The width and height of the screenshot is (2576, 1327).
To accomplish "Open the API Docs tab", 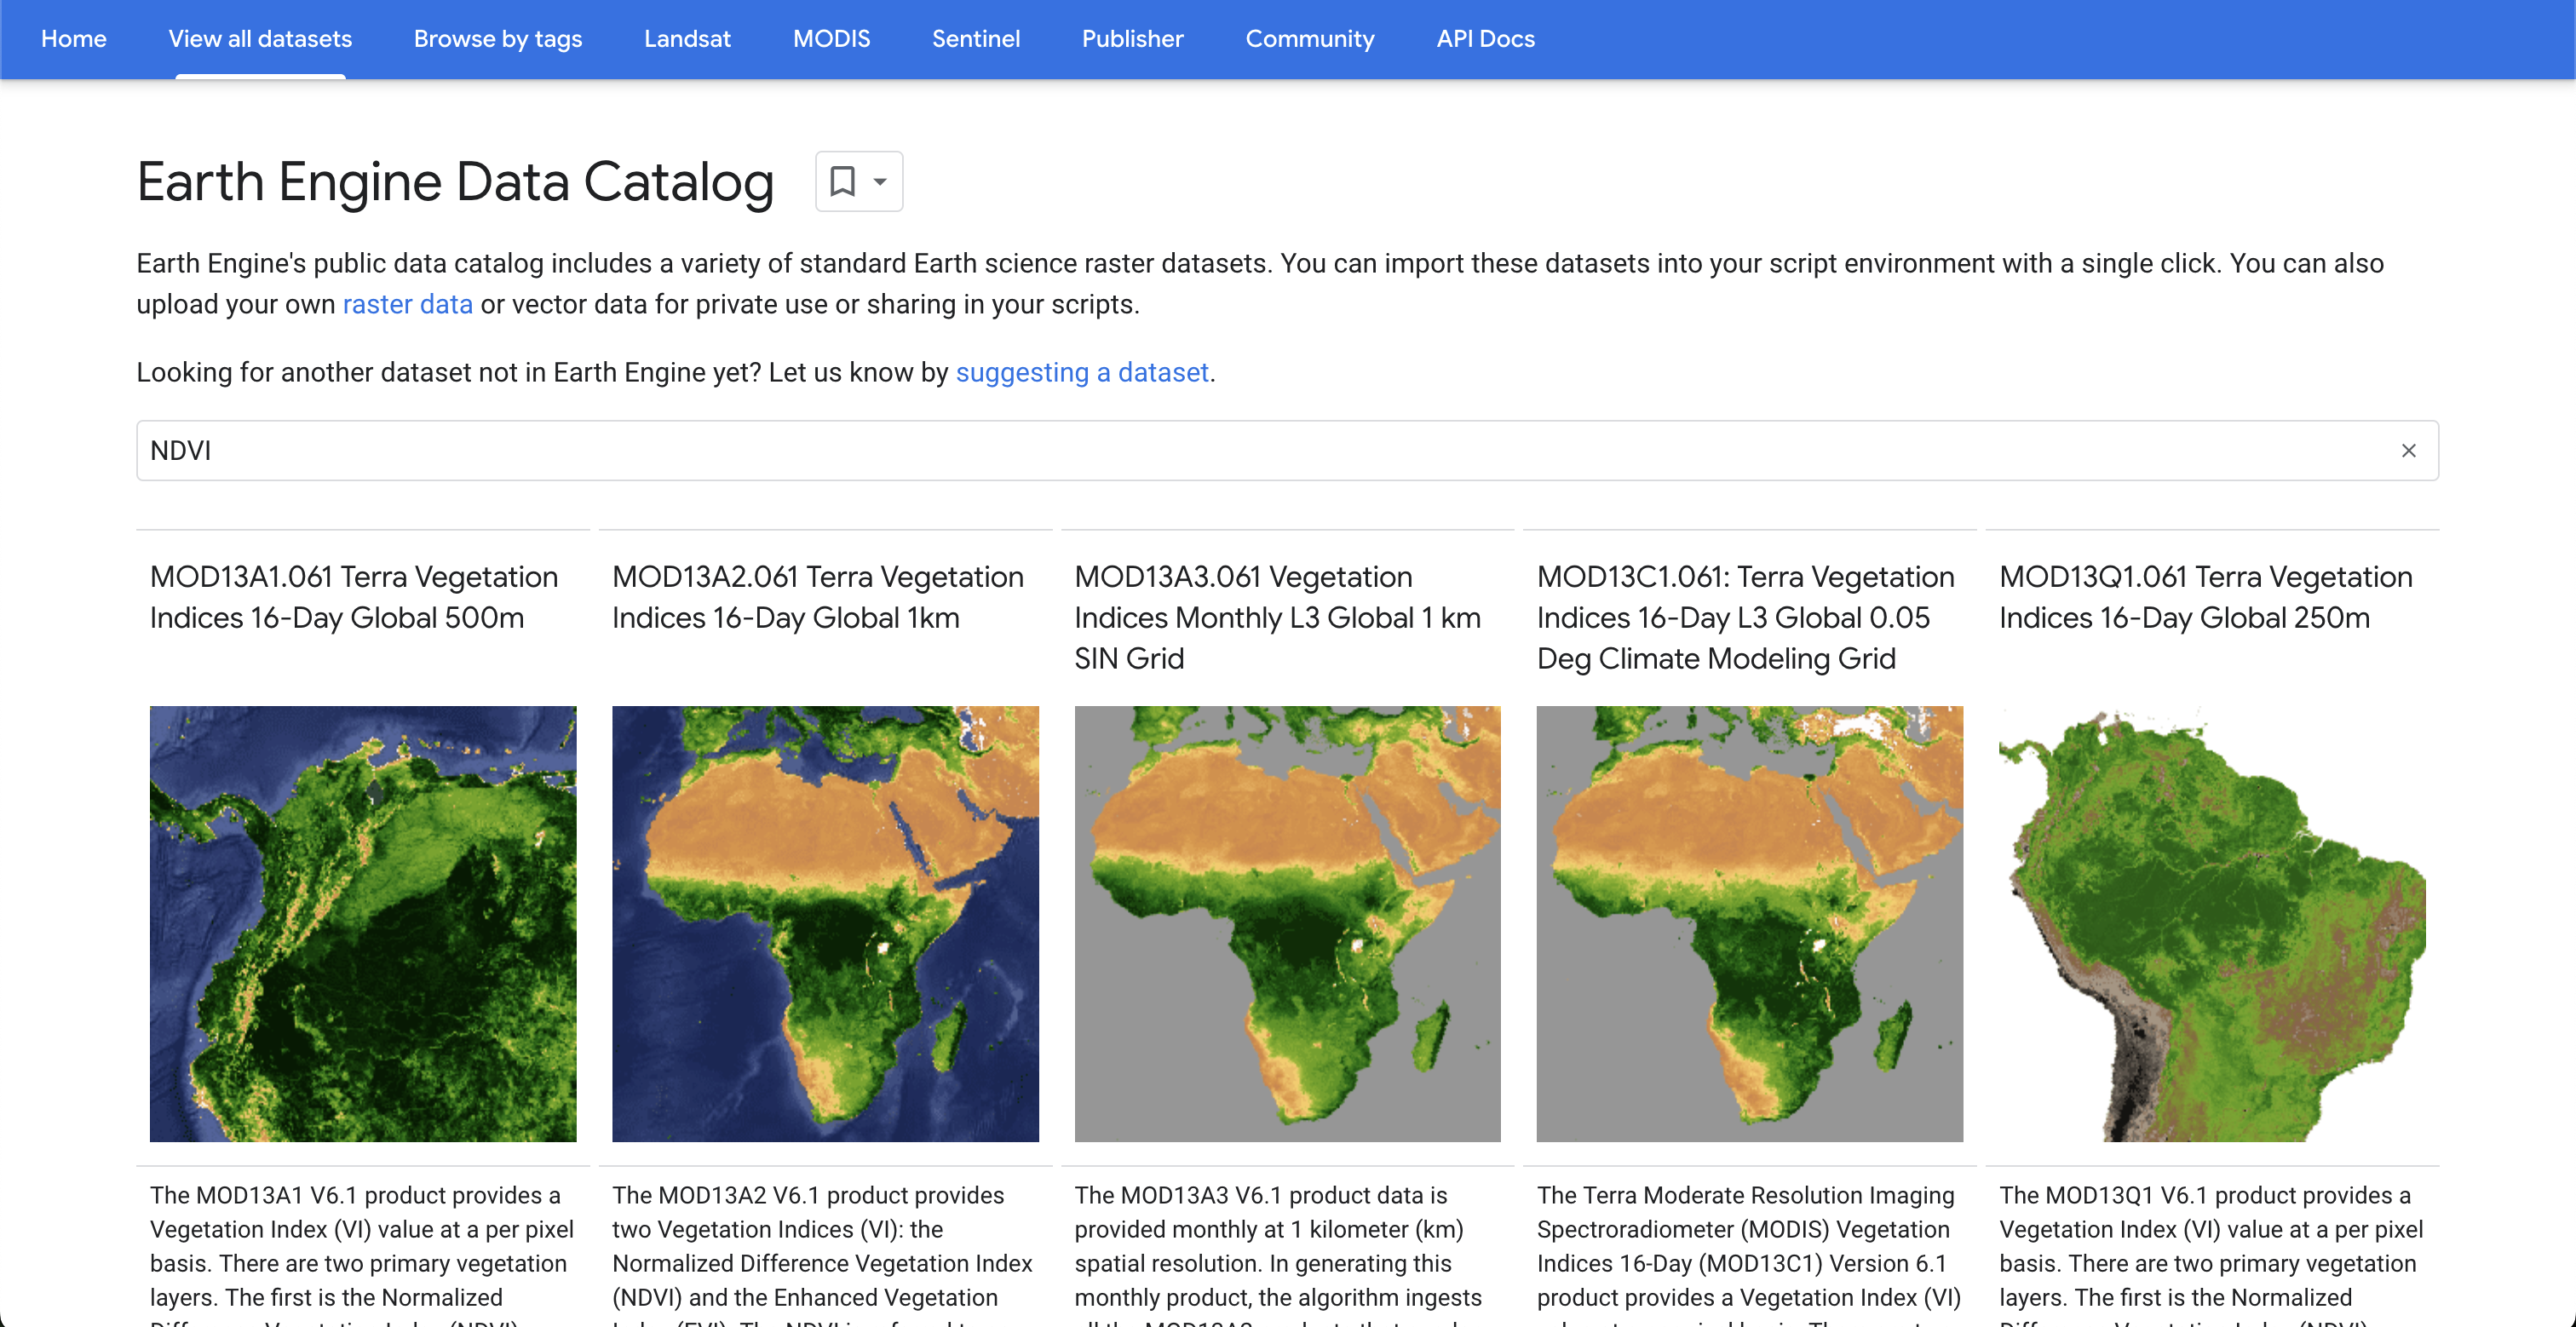I will [x=1485, y=39].
